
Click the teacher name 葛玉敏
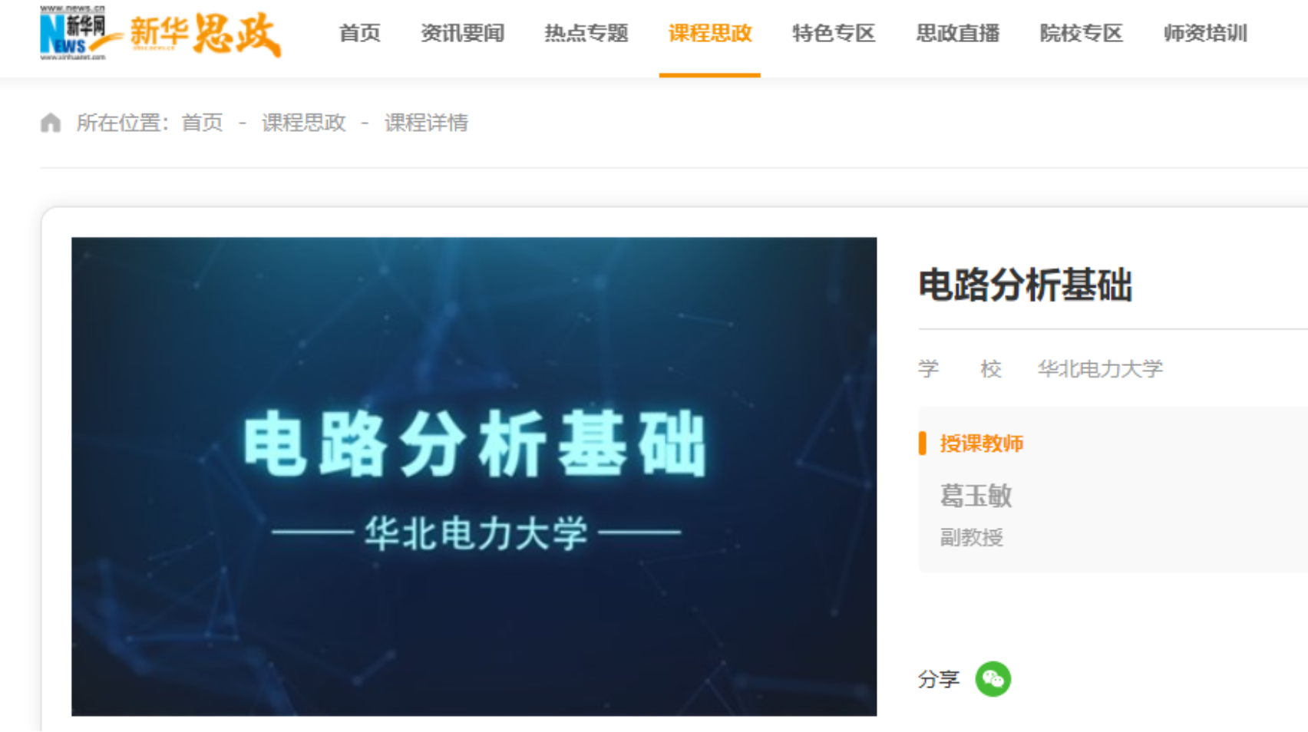[976, 496]
